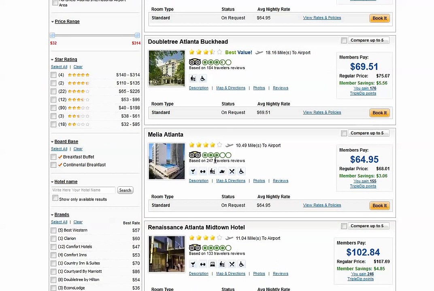Open Doubletree Buckhead Description link
This screenshot has height=291, width=434.
(199, 88)
